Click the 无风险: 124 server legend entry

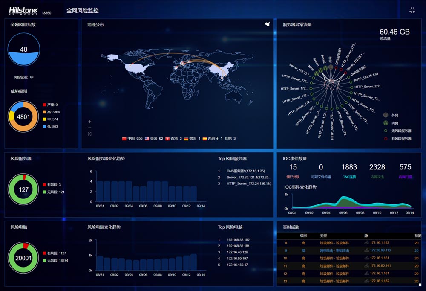(54, 192)
